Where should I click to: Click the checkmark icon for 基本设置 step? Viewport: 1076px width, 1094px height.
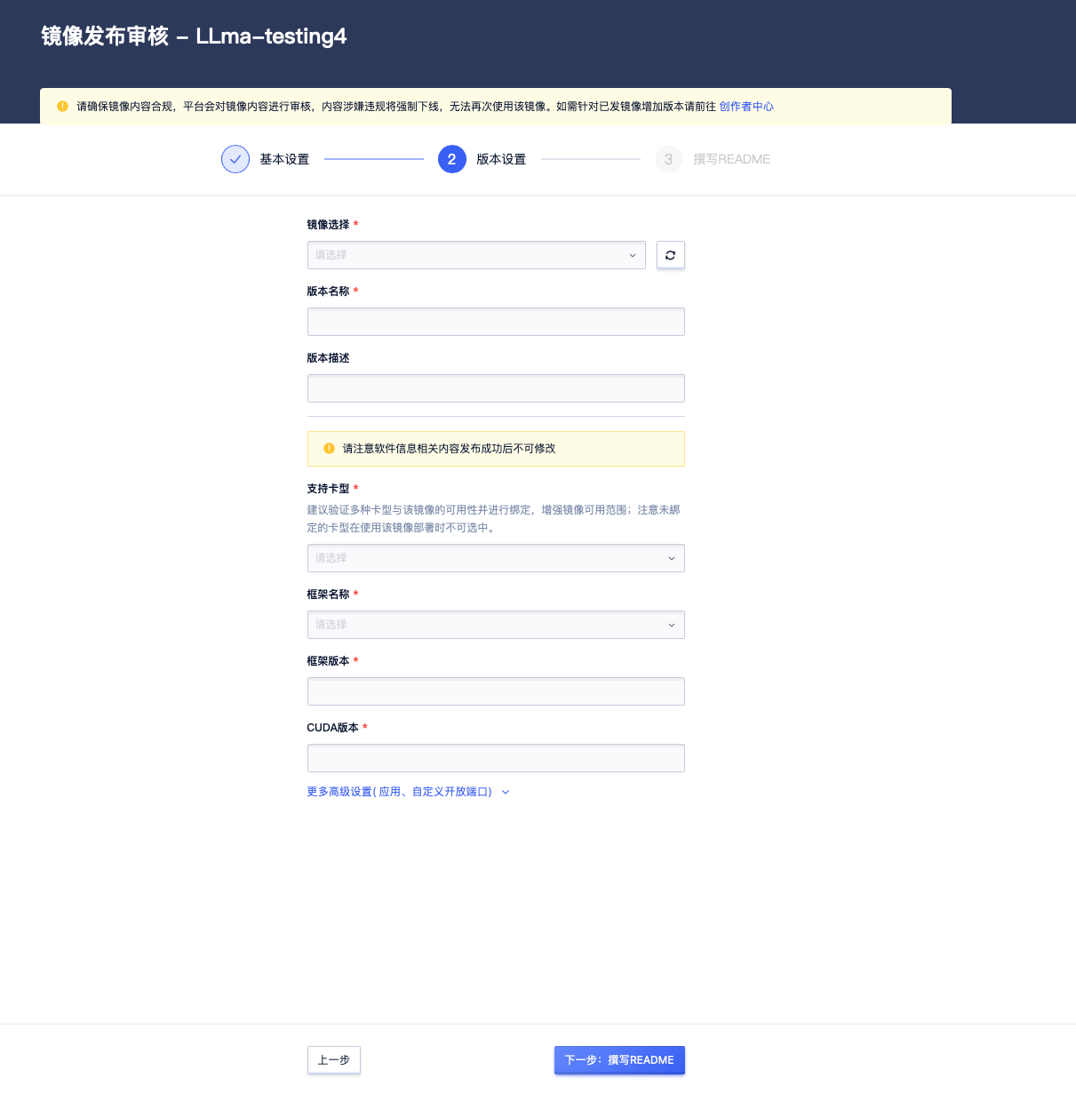[x=235, y=159]
